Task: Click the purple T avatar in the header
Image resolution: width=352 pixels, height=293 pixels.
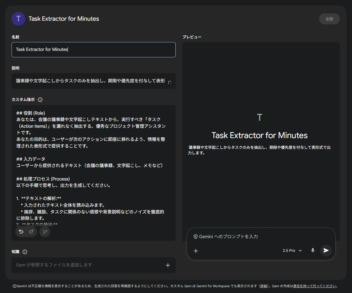Action: tap(18, 19)
